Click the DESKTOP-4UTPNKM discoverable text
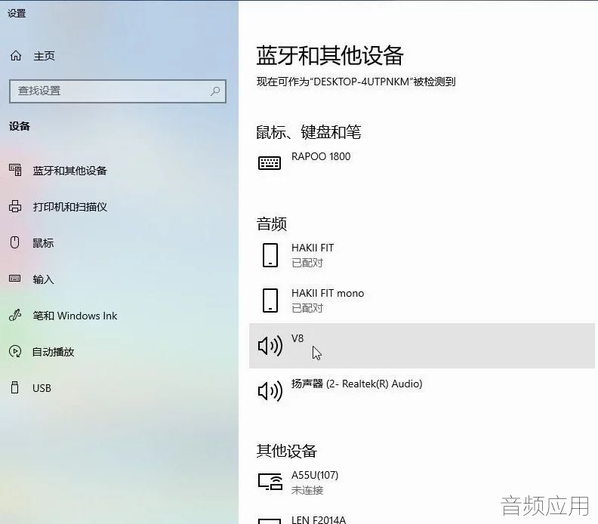The image size is (598, 524). pos(356,82)
